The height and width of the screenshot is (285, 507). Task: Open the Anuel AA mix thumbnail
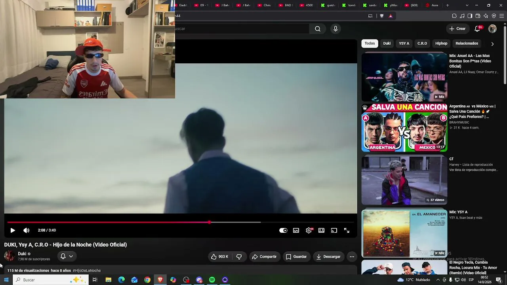(x=404, y=77)
